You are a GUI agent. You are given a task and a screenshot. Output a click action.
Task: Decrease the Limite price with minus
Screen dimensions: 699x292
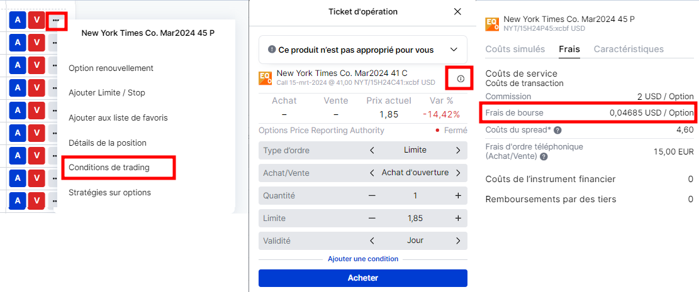tap(372, 219)
